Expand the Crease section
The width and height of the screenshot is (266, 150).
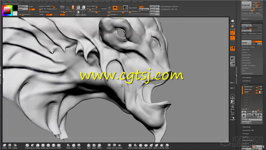click(244, 52)
